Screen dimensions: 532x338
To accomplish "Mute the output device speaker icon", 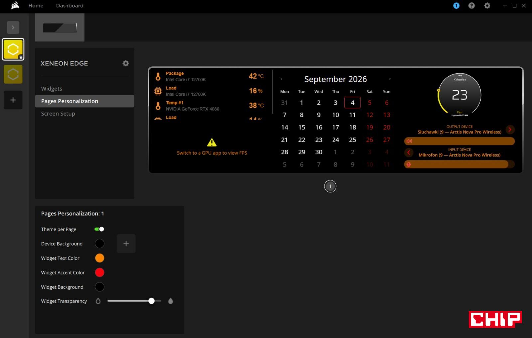I will [409, 141].
